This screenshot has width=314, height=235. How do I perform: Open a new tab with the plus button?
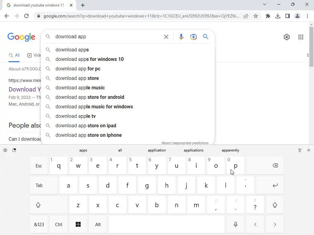click(x=83, y=5)
